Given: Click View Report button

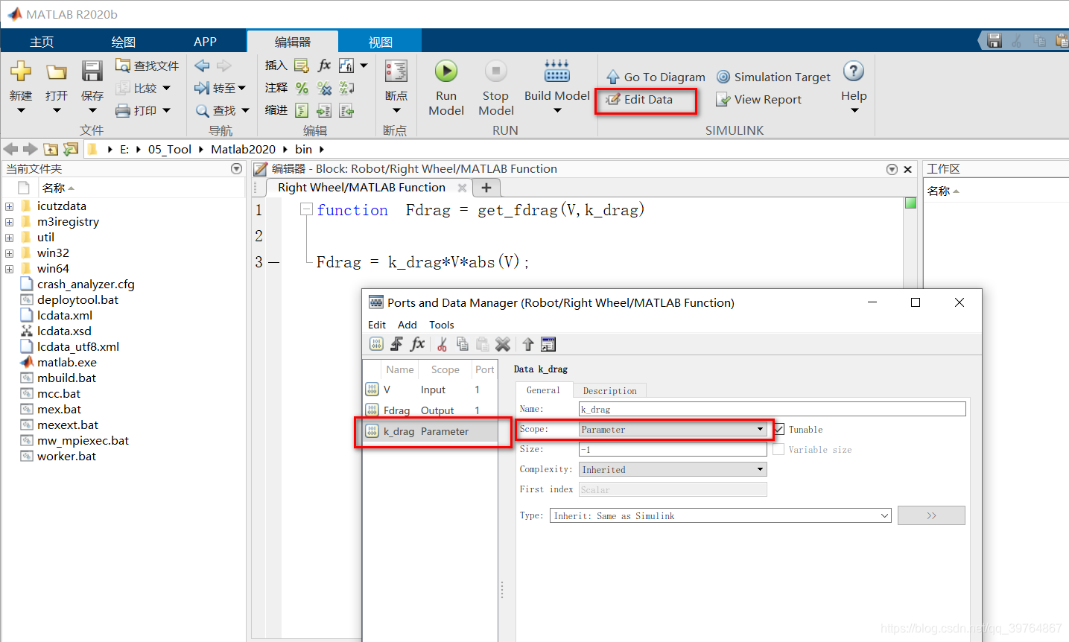Looking at the screenshot, I should point(758,99).
